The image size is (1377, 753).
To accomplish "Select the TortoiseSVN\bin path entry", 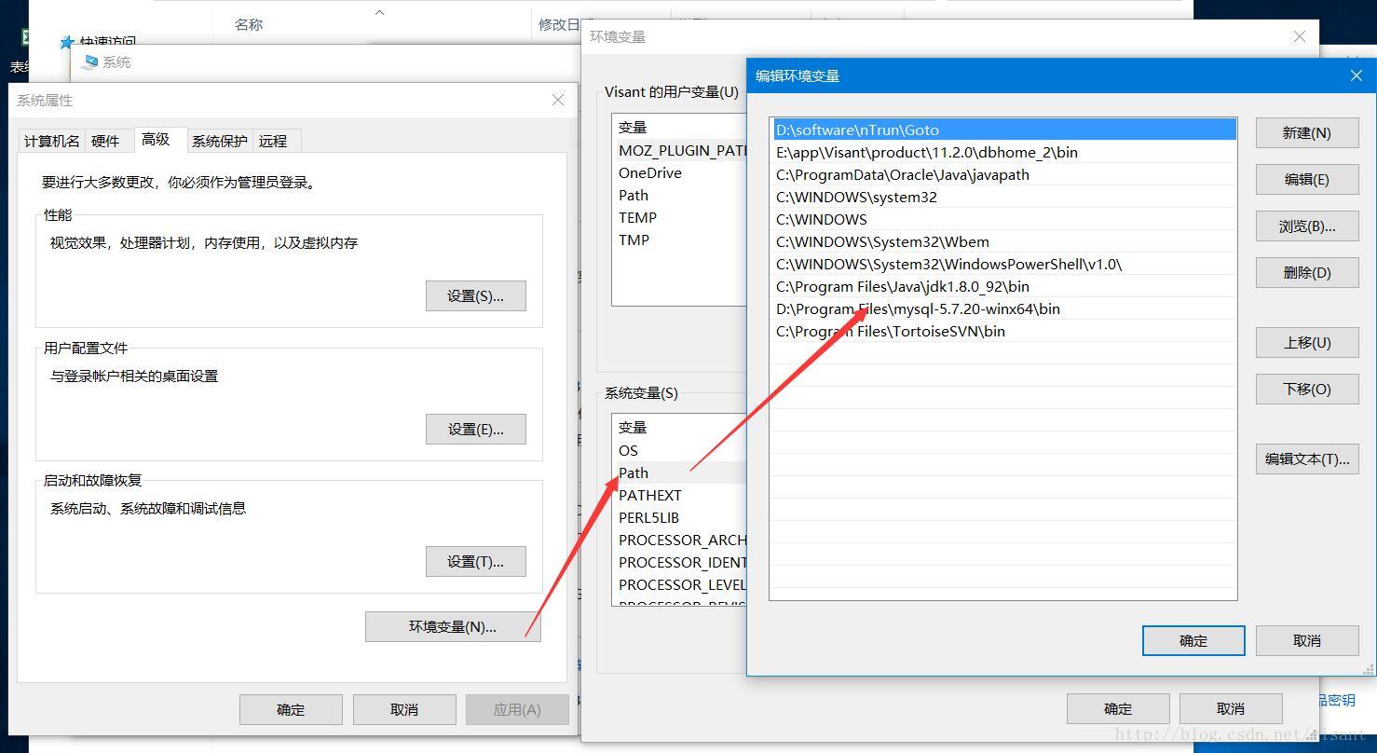I will coord(1003,331).
